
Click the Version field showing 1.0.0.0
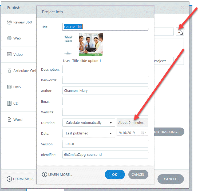pyautogui.click(x=105, y=144)
